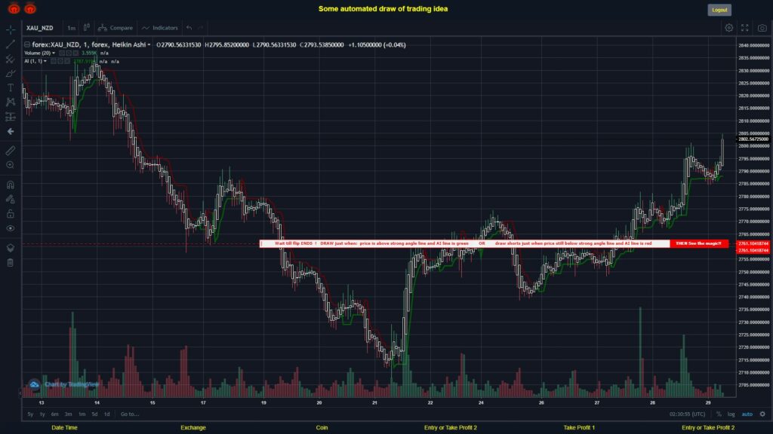Toggle magnet mode for drawings

[x=11, y=185]
